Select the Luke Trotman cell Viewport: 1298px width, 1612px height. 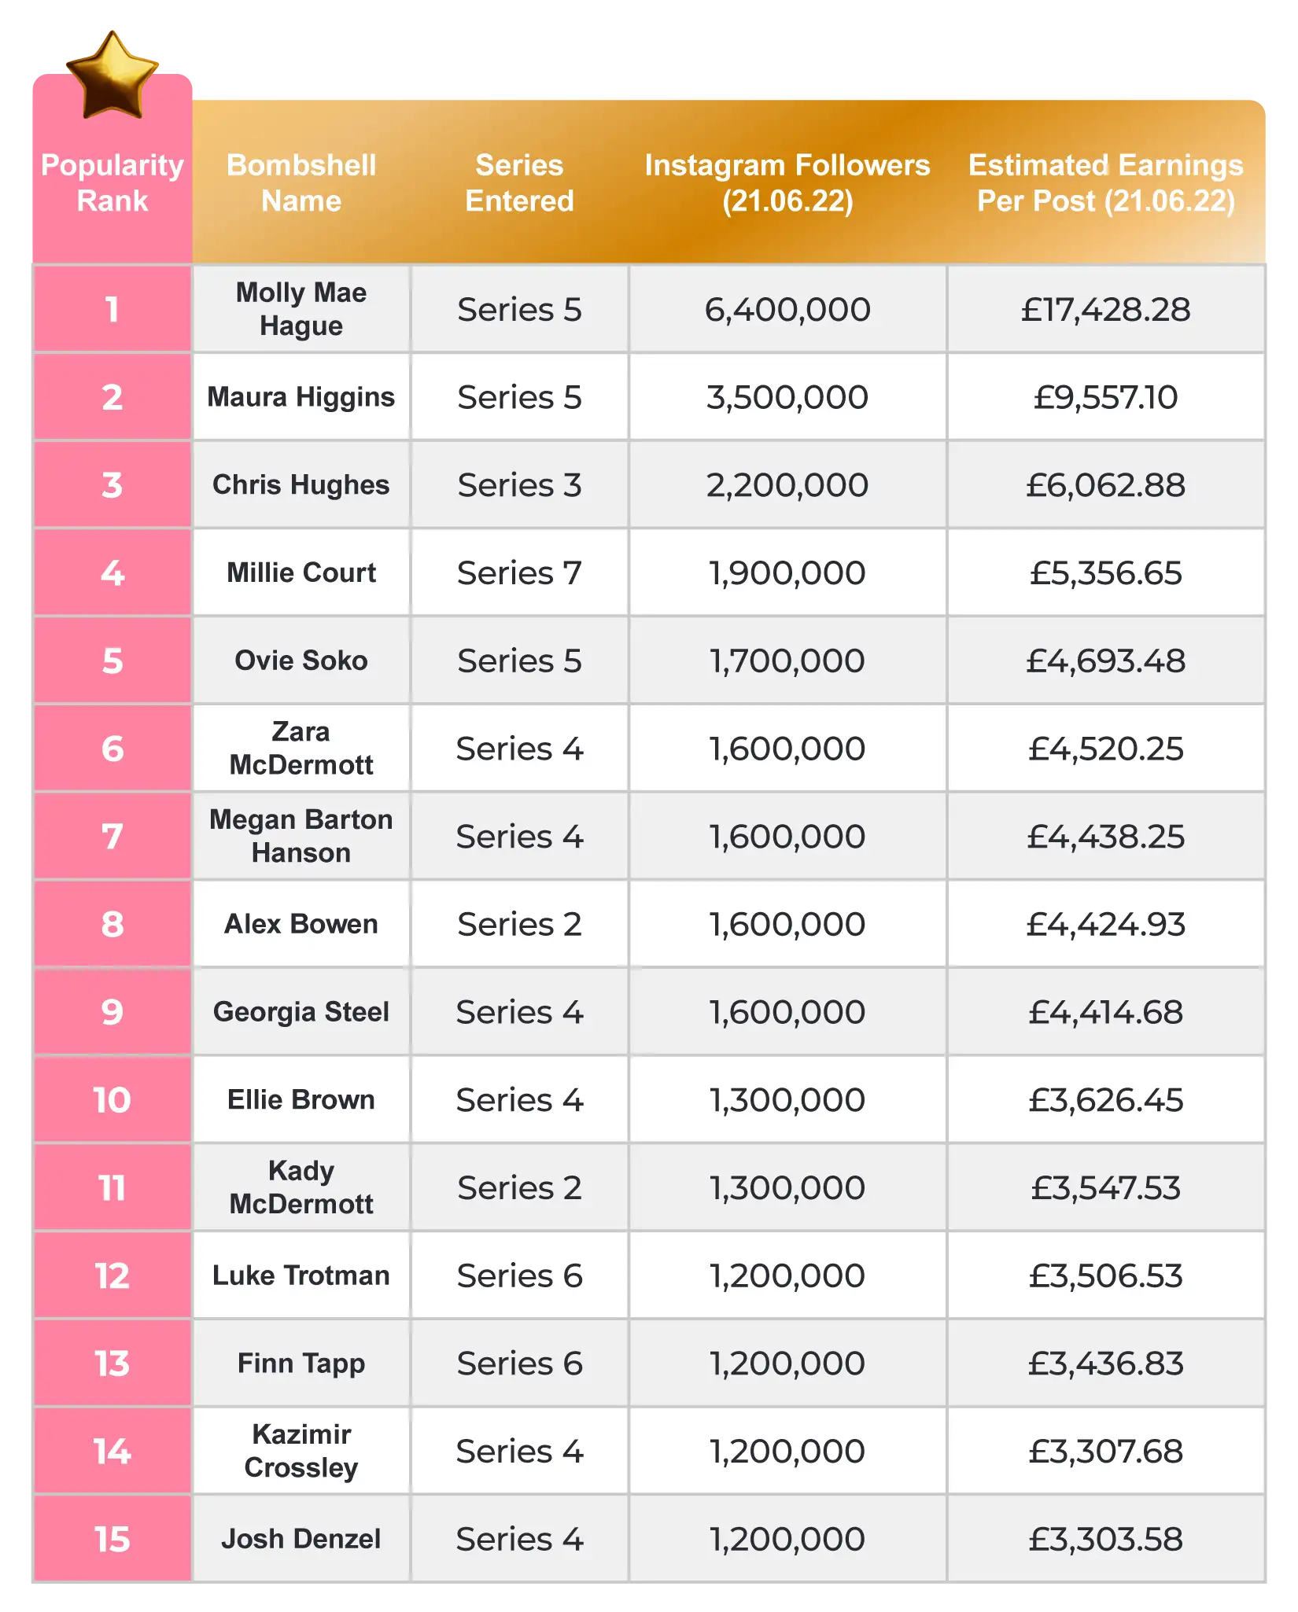[301, 1275]
